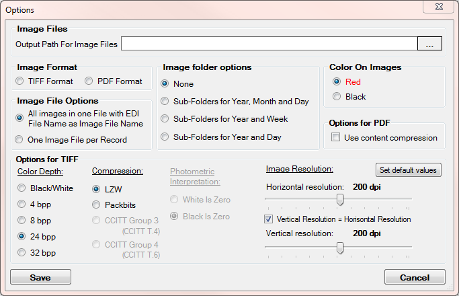Select Sub-Folders for Year, Month and Day
This screenshot has height=296, width=459.
click(165, 102)
